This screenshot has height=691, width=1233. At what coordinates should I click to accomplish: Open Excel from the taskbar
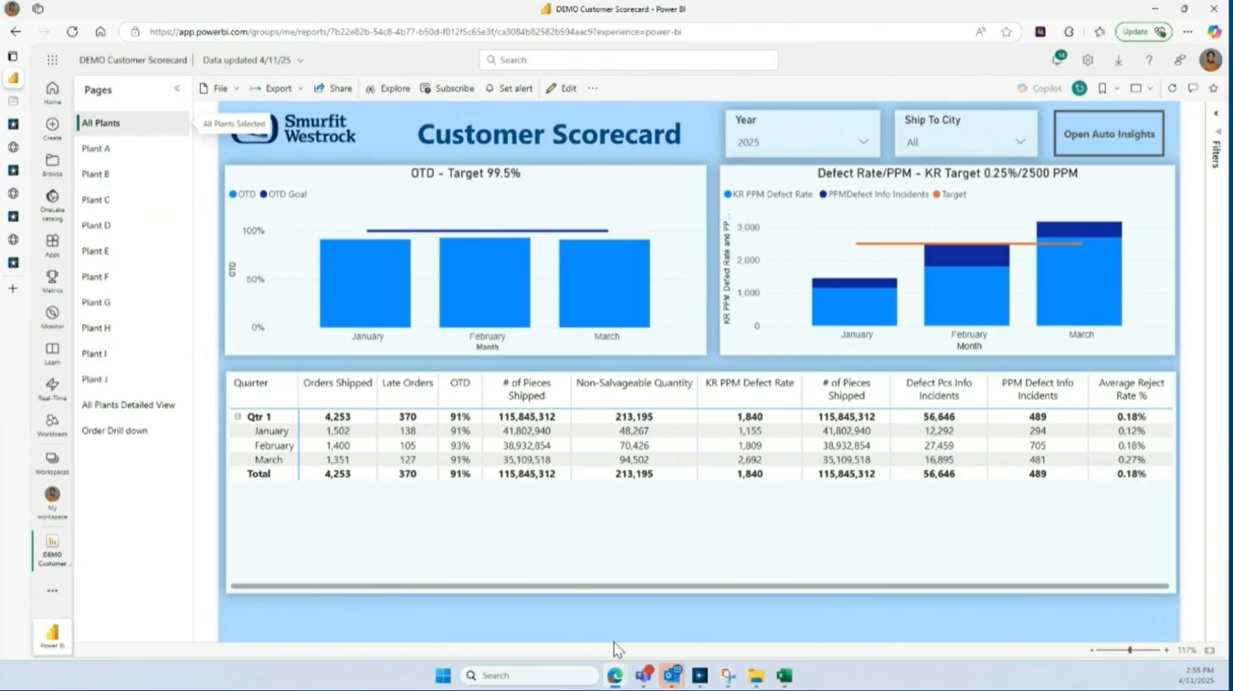coord(784,675)
